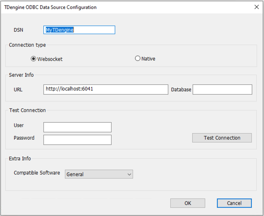
Task: Click the dialog title bar text
Action: pyautogui.click(x=50, y=7)
